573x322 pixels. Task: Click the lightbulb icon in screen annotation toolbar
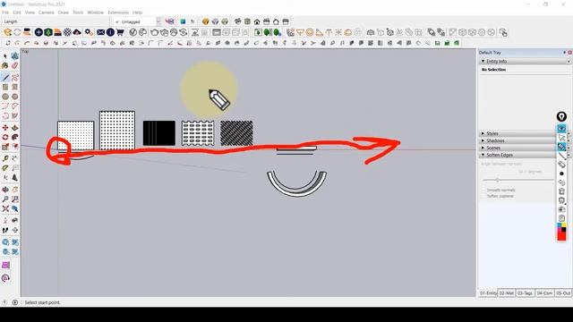click(561, 116)
